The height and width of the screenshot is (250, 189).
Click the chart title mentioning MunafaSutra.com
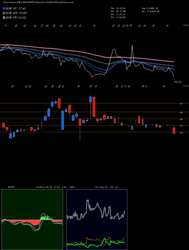click(38, 3)
